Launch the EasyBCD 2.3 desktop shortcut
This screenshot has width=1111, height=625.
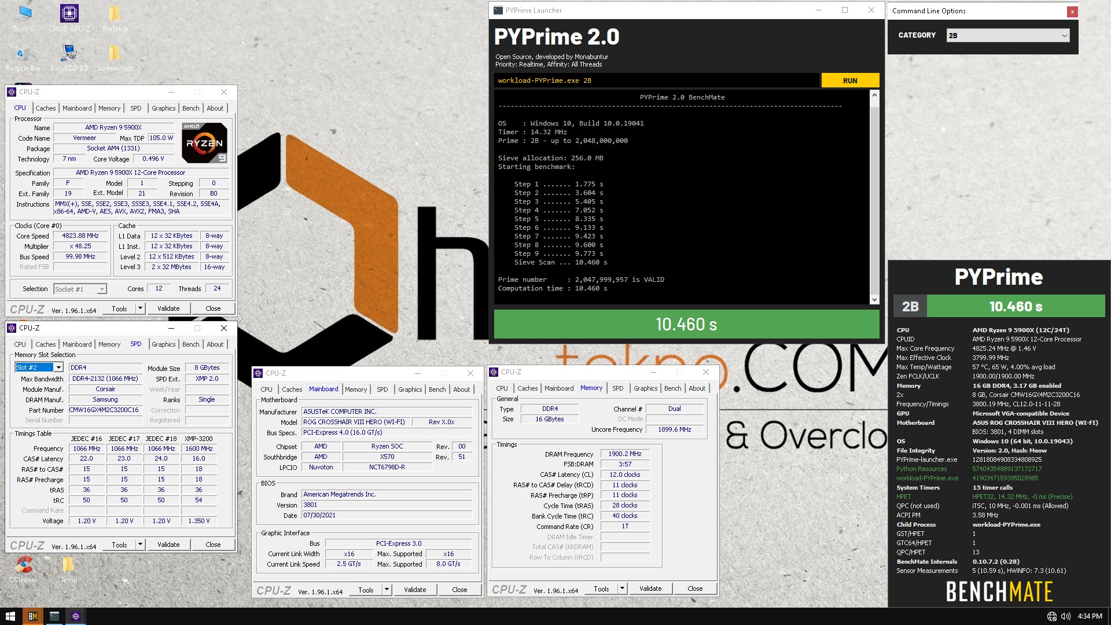(x=69, y=57)
